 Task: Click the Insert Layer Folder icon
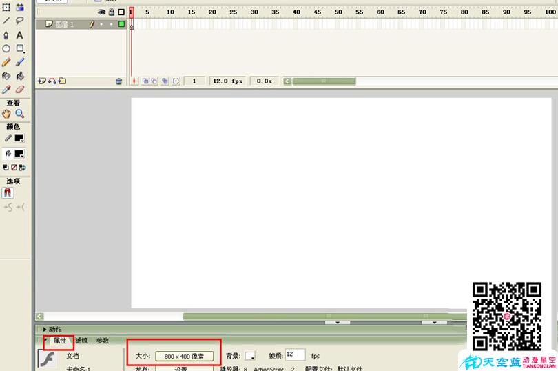pos(62,81)
